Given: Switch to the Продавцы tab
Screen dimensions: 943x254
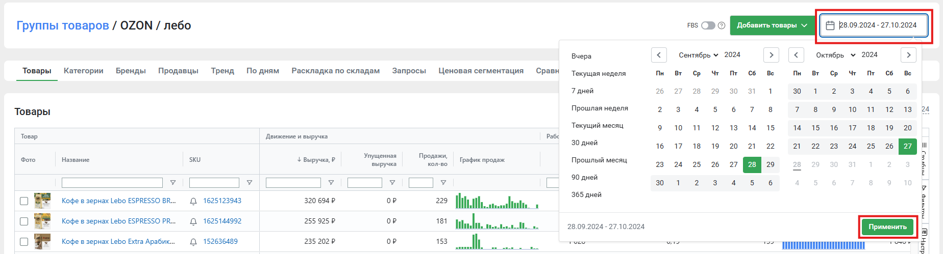Looking at the screenshot, I should pos(178,71).
